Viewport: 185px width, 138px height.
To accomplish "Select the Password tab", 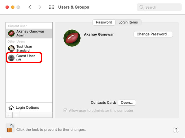I will coord(104,22).
